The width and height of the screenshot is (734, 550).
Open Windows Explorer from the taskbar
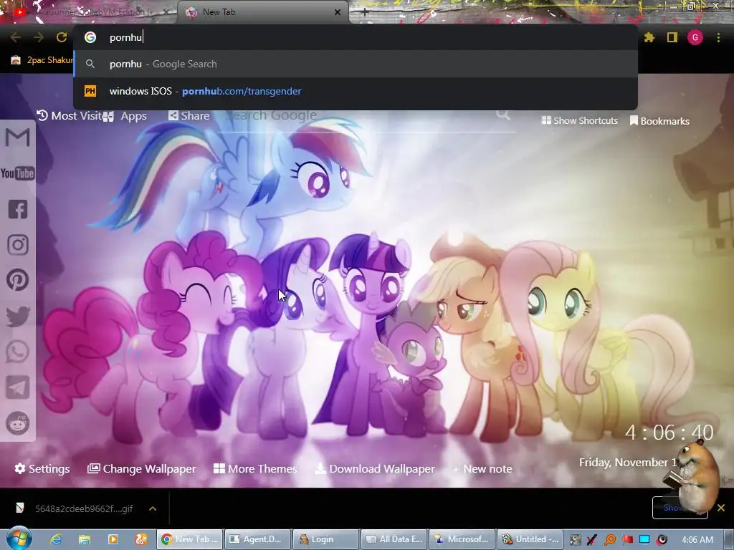(85, 539)
